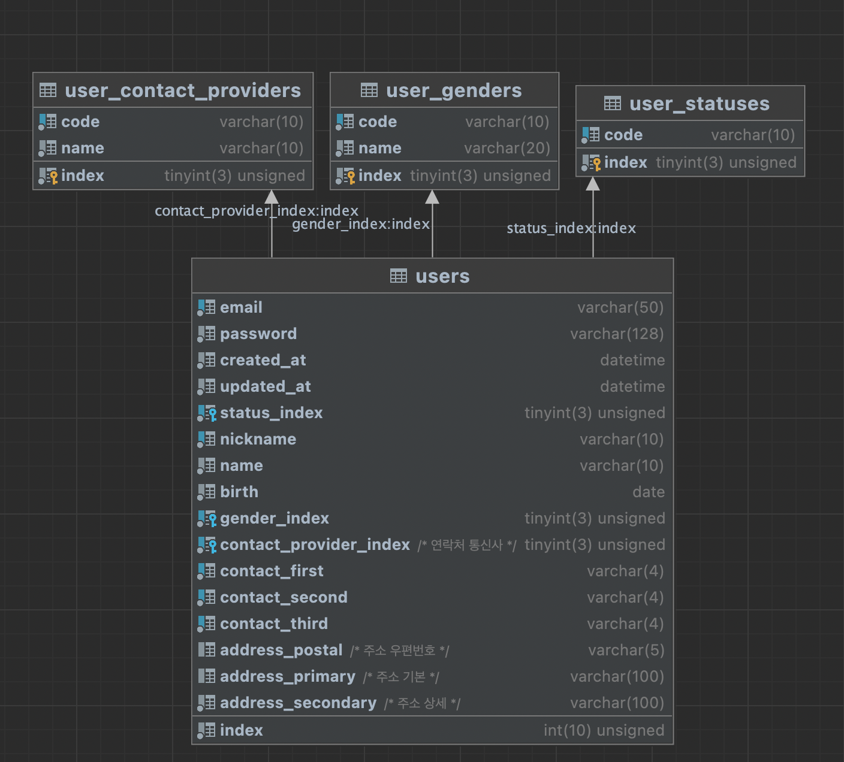Screen dimensions: 844x762
Task: Click the varchar(20) type in user_genders
Action: pyautogui.click(x=507, y=148)
